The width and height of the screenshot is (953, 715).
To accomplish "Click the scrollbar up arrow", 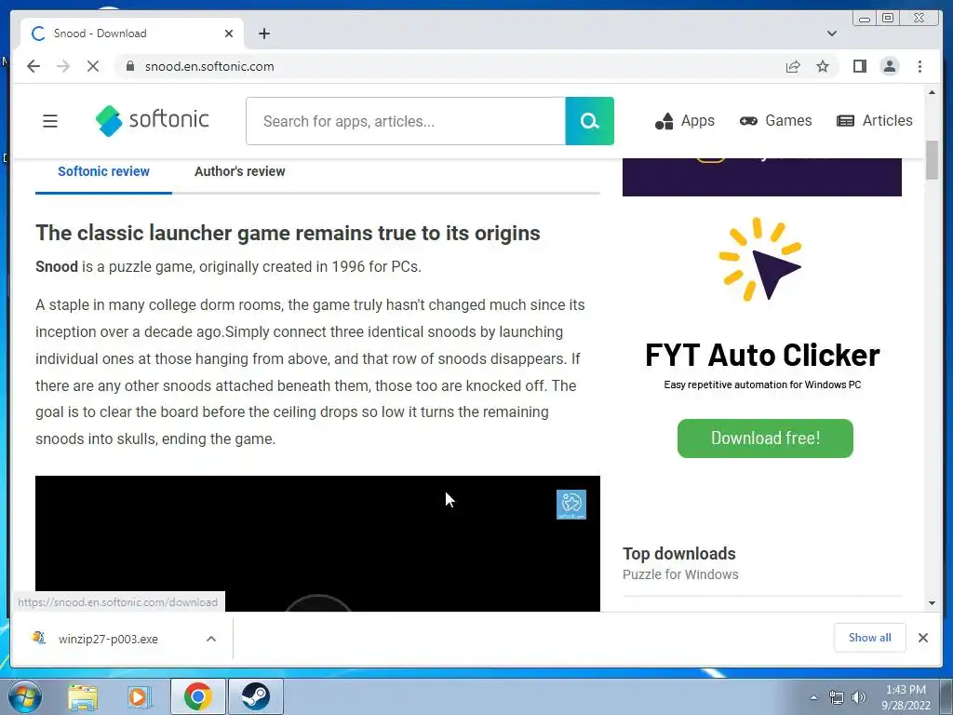I will point(932,92).
